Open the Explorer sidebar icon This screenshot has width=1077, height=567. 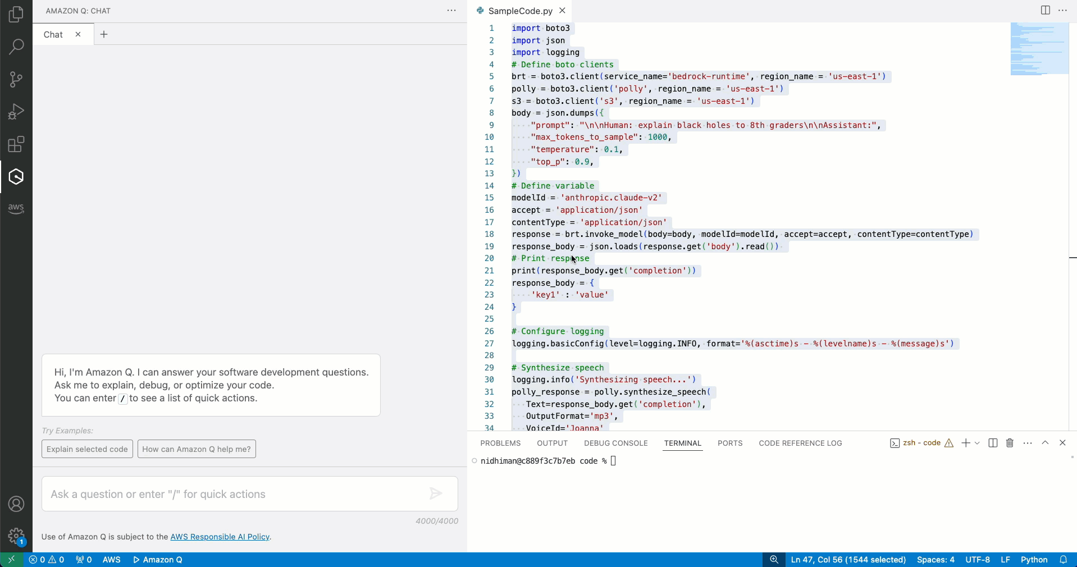pos(16,14)
